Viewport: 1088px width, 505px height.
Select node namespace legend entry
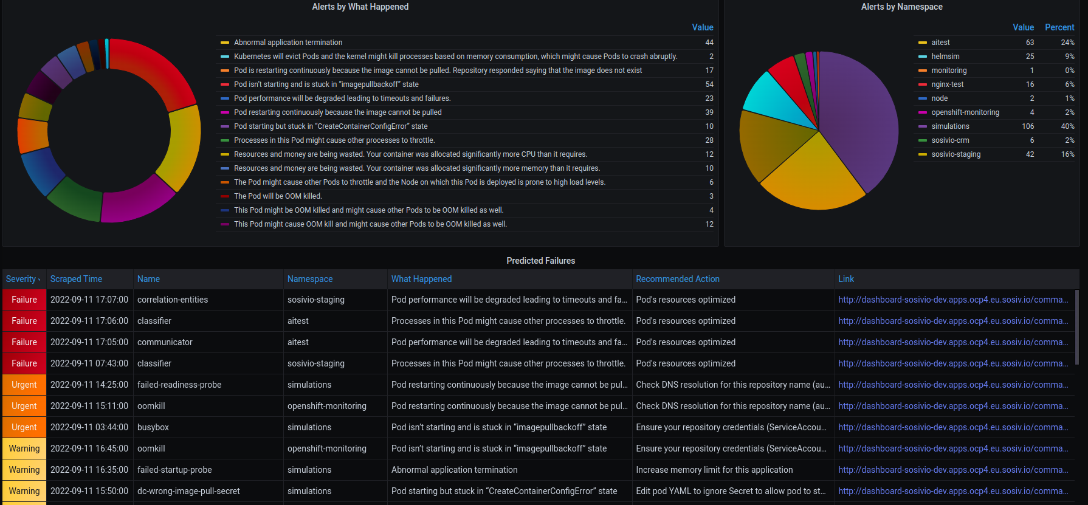(x=940, y=98)
